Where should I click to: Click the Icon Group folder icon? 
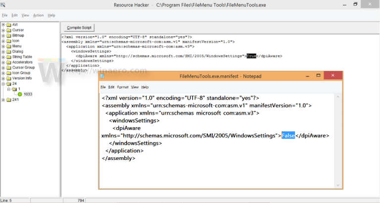click(x=8, y=73)
